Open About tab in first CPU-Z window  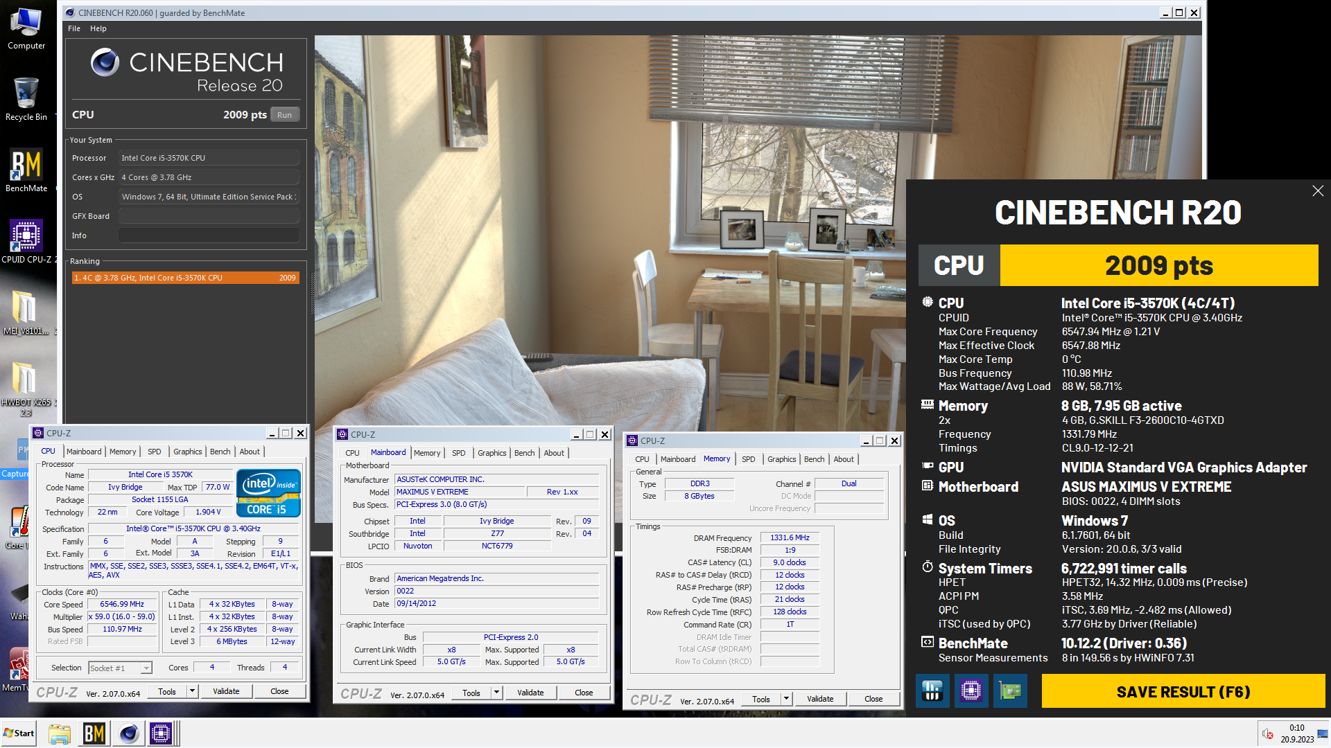(x=250, y=452)
